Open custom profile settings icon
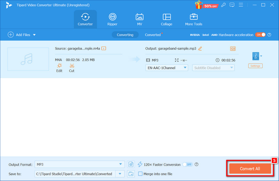Screen dimensions: 279x181 pos(131,164)
